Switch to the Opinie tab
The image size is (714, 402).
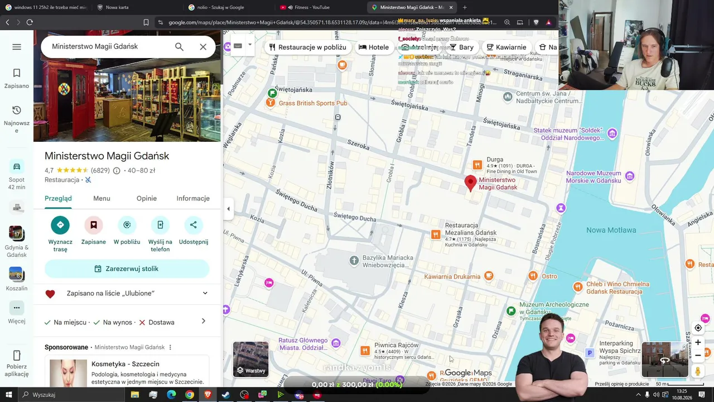[x=147, y=199]
